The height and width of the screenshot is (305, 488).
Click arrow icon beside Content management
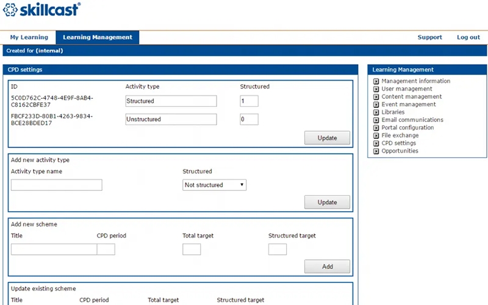376,97
